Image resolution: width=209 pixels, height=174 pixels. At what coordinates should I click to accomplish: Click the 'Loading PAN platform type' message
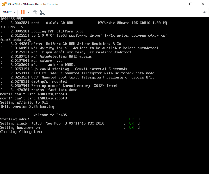click(x=42, y=31)
